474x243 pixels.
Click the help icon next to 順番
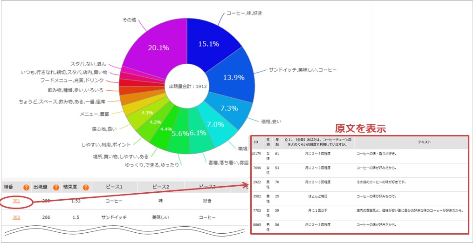(27, 188)
